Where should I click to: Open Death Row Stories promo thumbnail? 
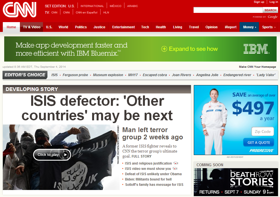tap(236, 182)
